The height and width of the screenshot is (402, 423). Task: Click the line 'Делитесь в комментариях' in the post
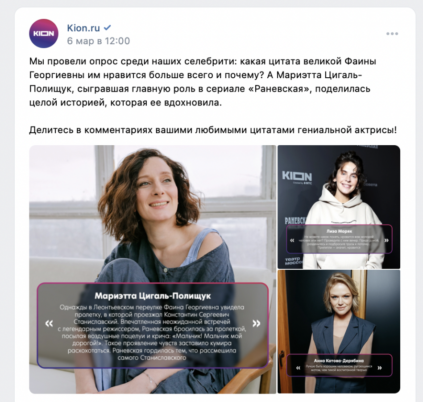[x=213, y=130]
